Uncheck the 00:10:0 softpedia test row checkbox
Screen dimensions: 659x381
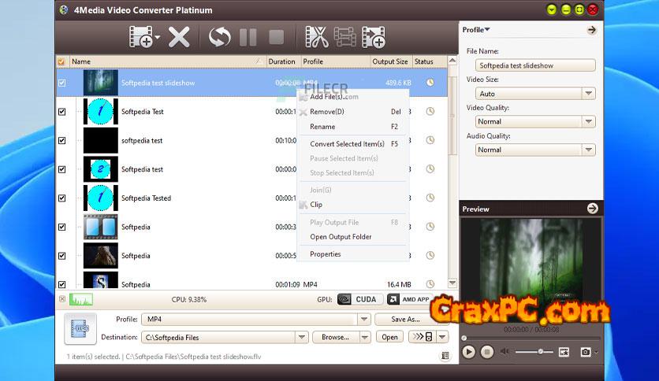[x=61, y=140]
